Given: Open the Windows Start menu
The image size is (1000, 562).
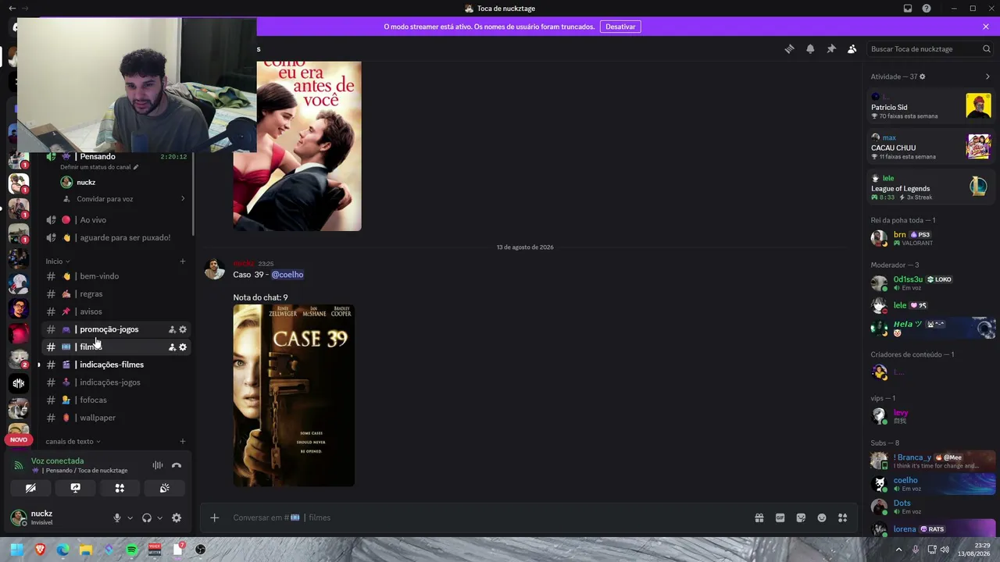Looking at the screenshot, I should tap(16, 550).
